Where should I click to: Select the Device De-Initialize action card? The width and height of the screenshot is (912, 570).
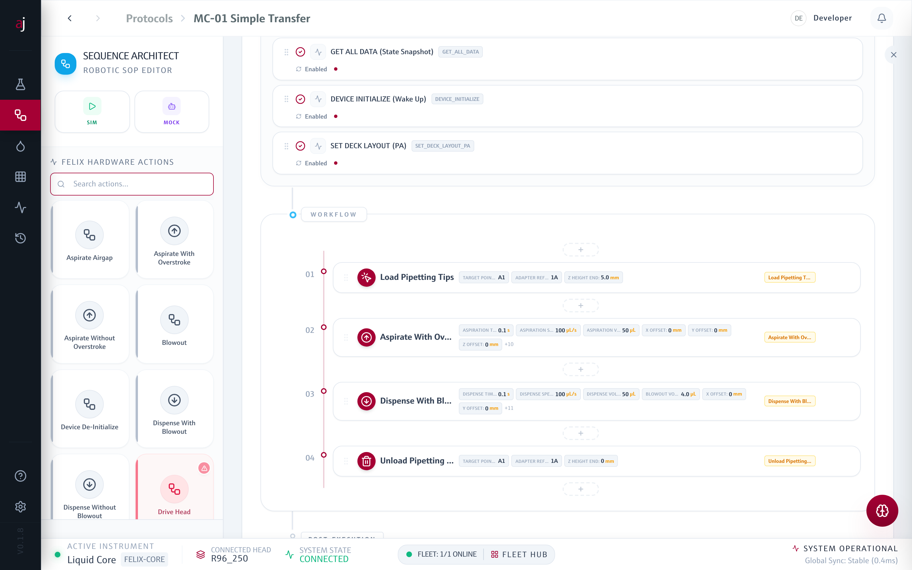pyautogui.click(x=90, y=409)
